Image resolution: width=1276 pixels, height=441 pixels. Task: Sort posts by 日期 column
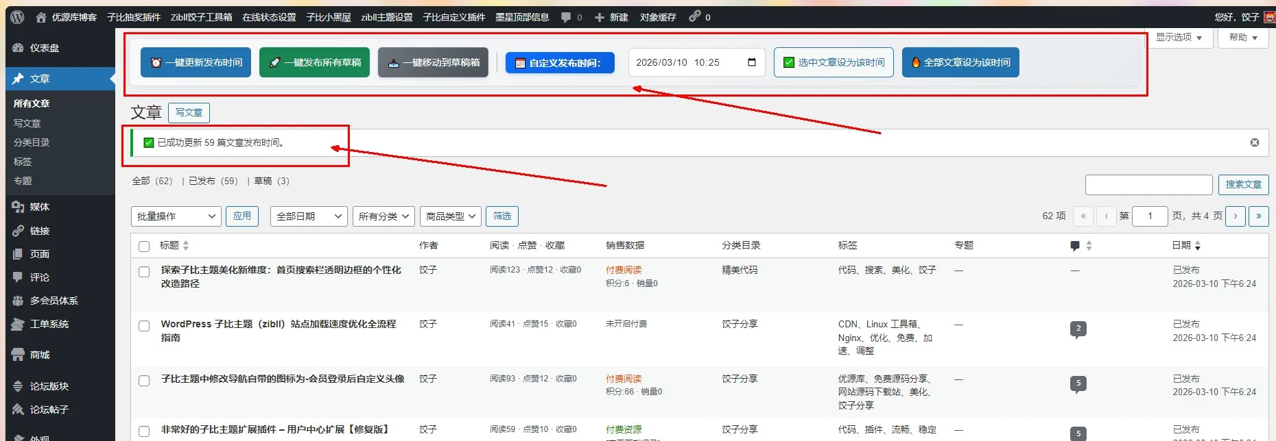coord(1186,245)
